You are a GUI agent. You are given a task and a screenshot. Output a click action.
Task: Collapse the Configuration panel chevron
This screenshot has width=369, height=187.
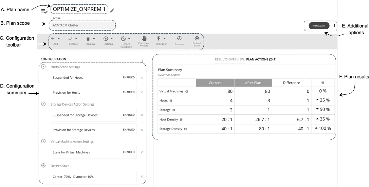tap(143, 61)
